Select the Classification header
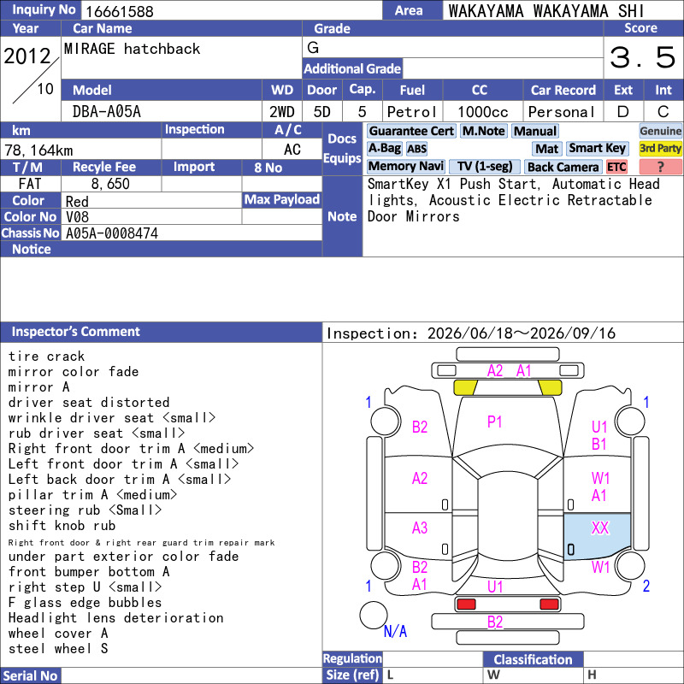684x684 pixels. tap(533, 659)
